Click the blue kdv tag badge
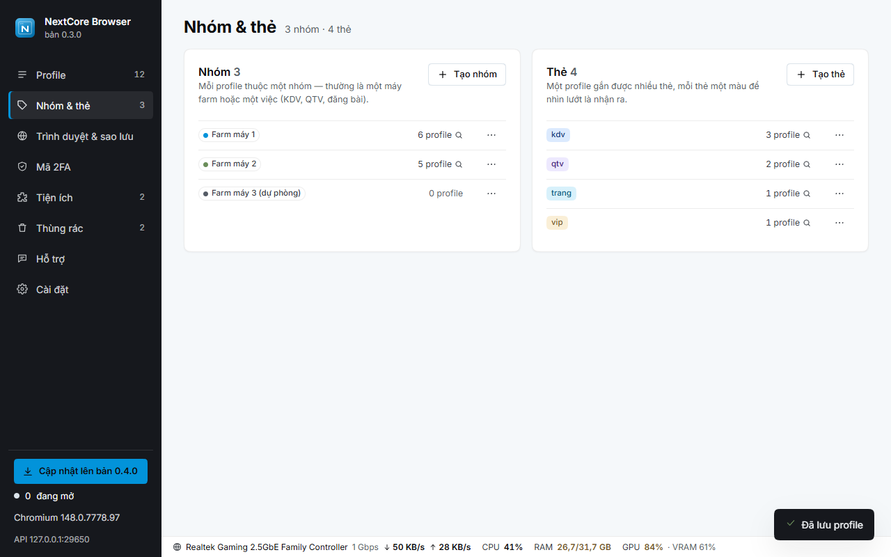This screenshot has width=891, height=557. (558, 135)
